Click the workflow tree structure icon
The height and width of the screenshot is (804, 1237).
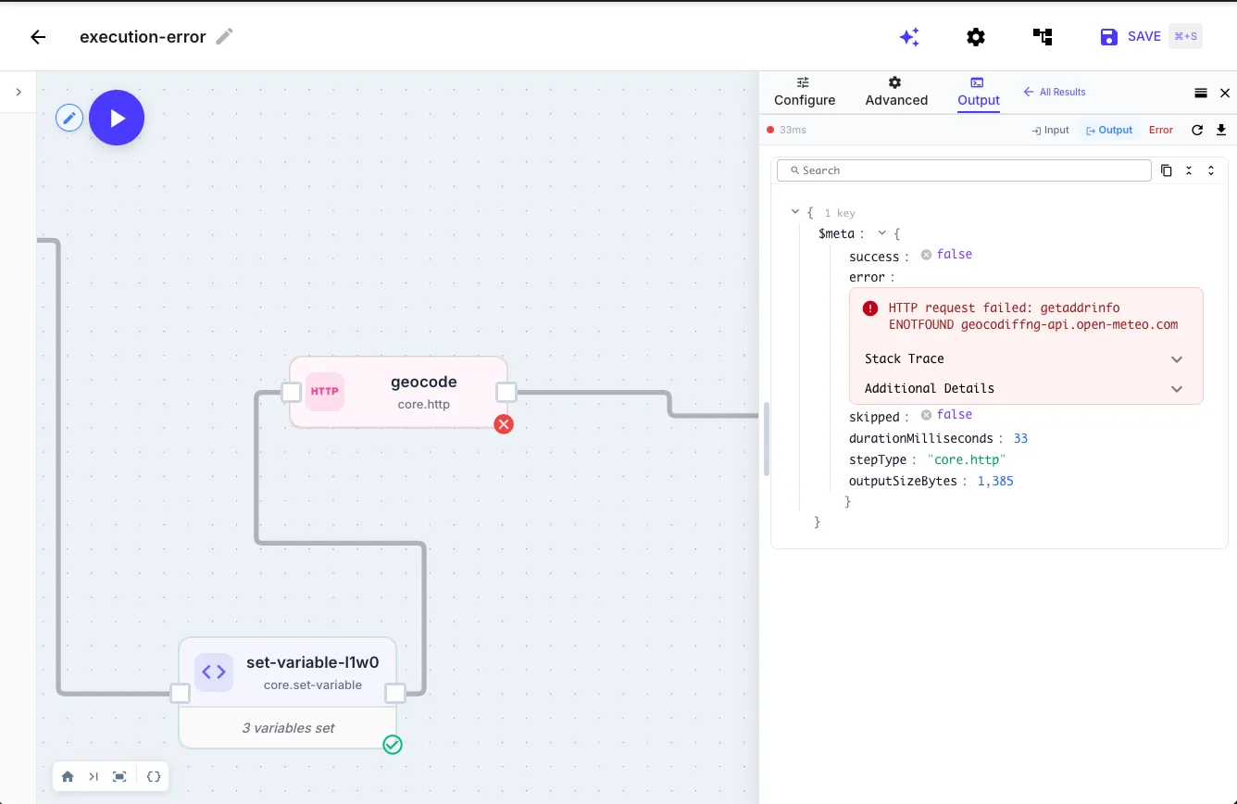(1043, 37)
